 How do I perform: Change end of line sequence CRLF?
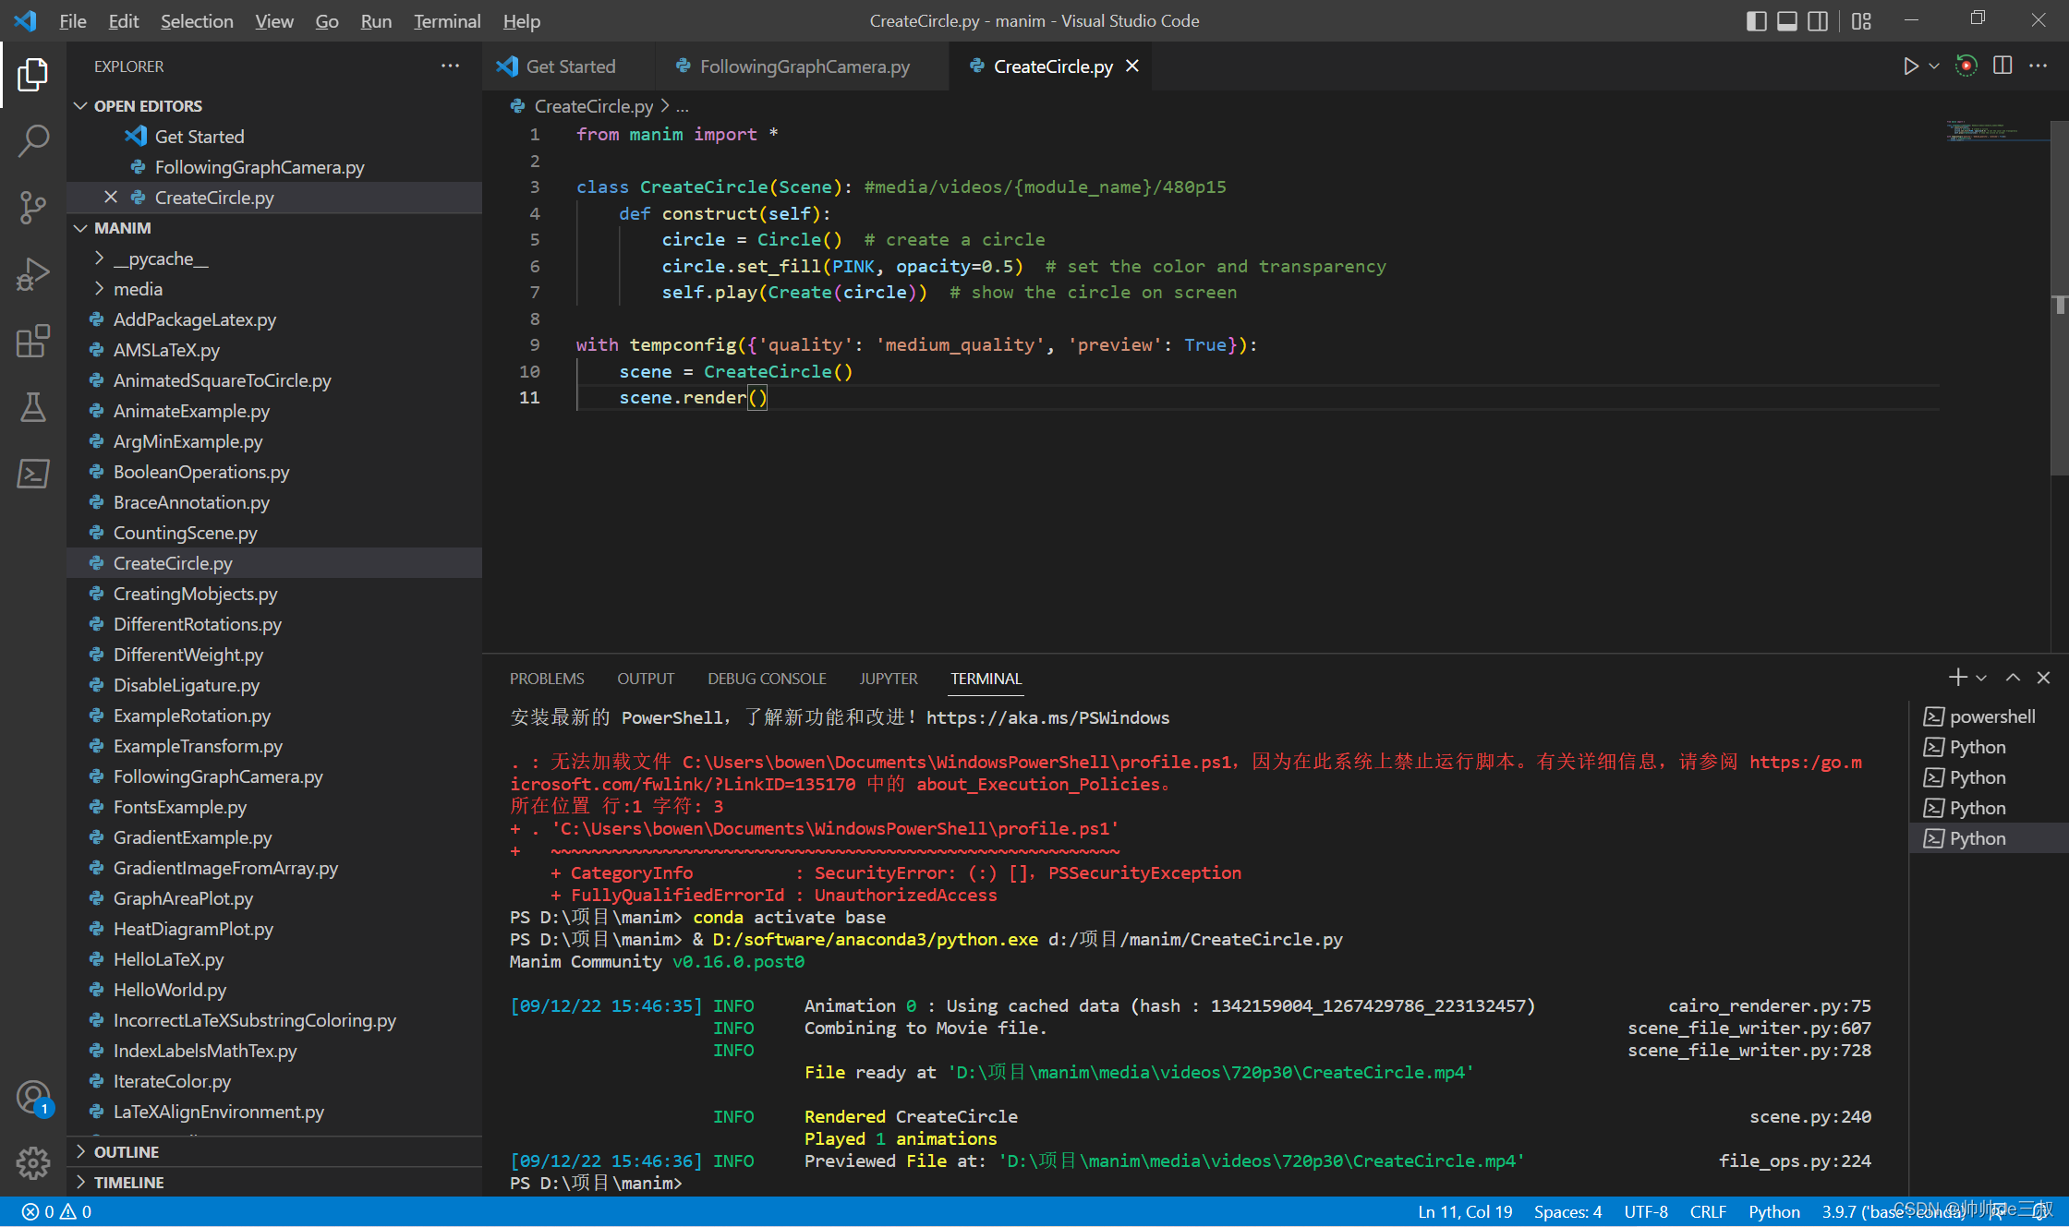click(1708, 1212)
